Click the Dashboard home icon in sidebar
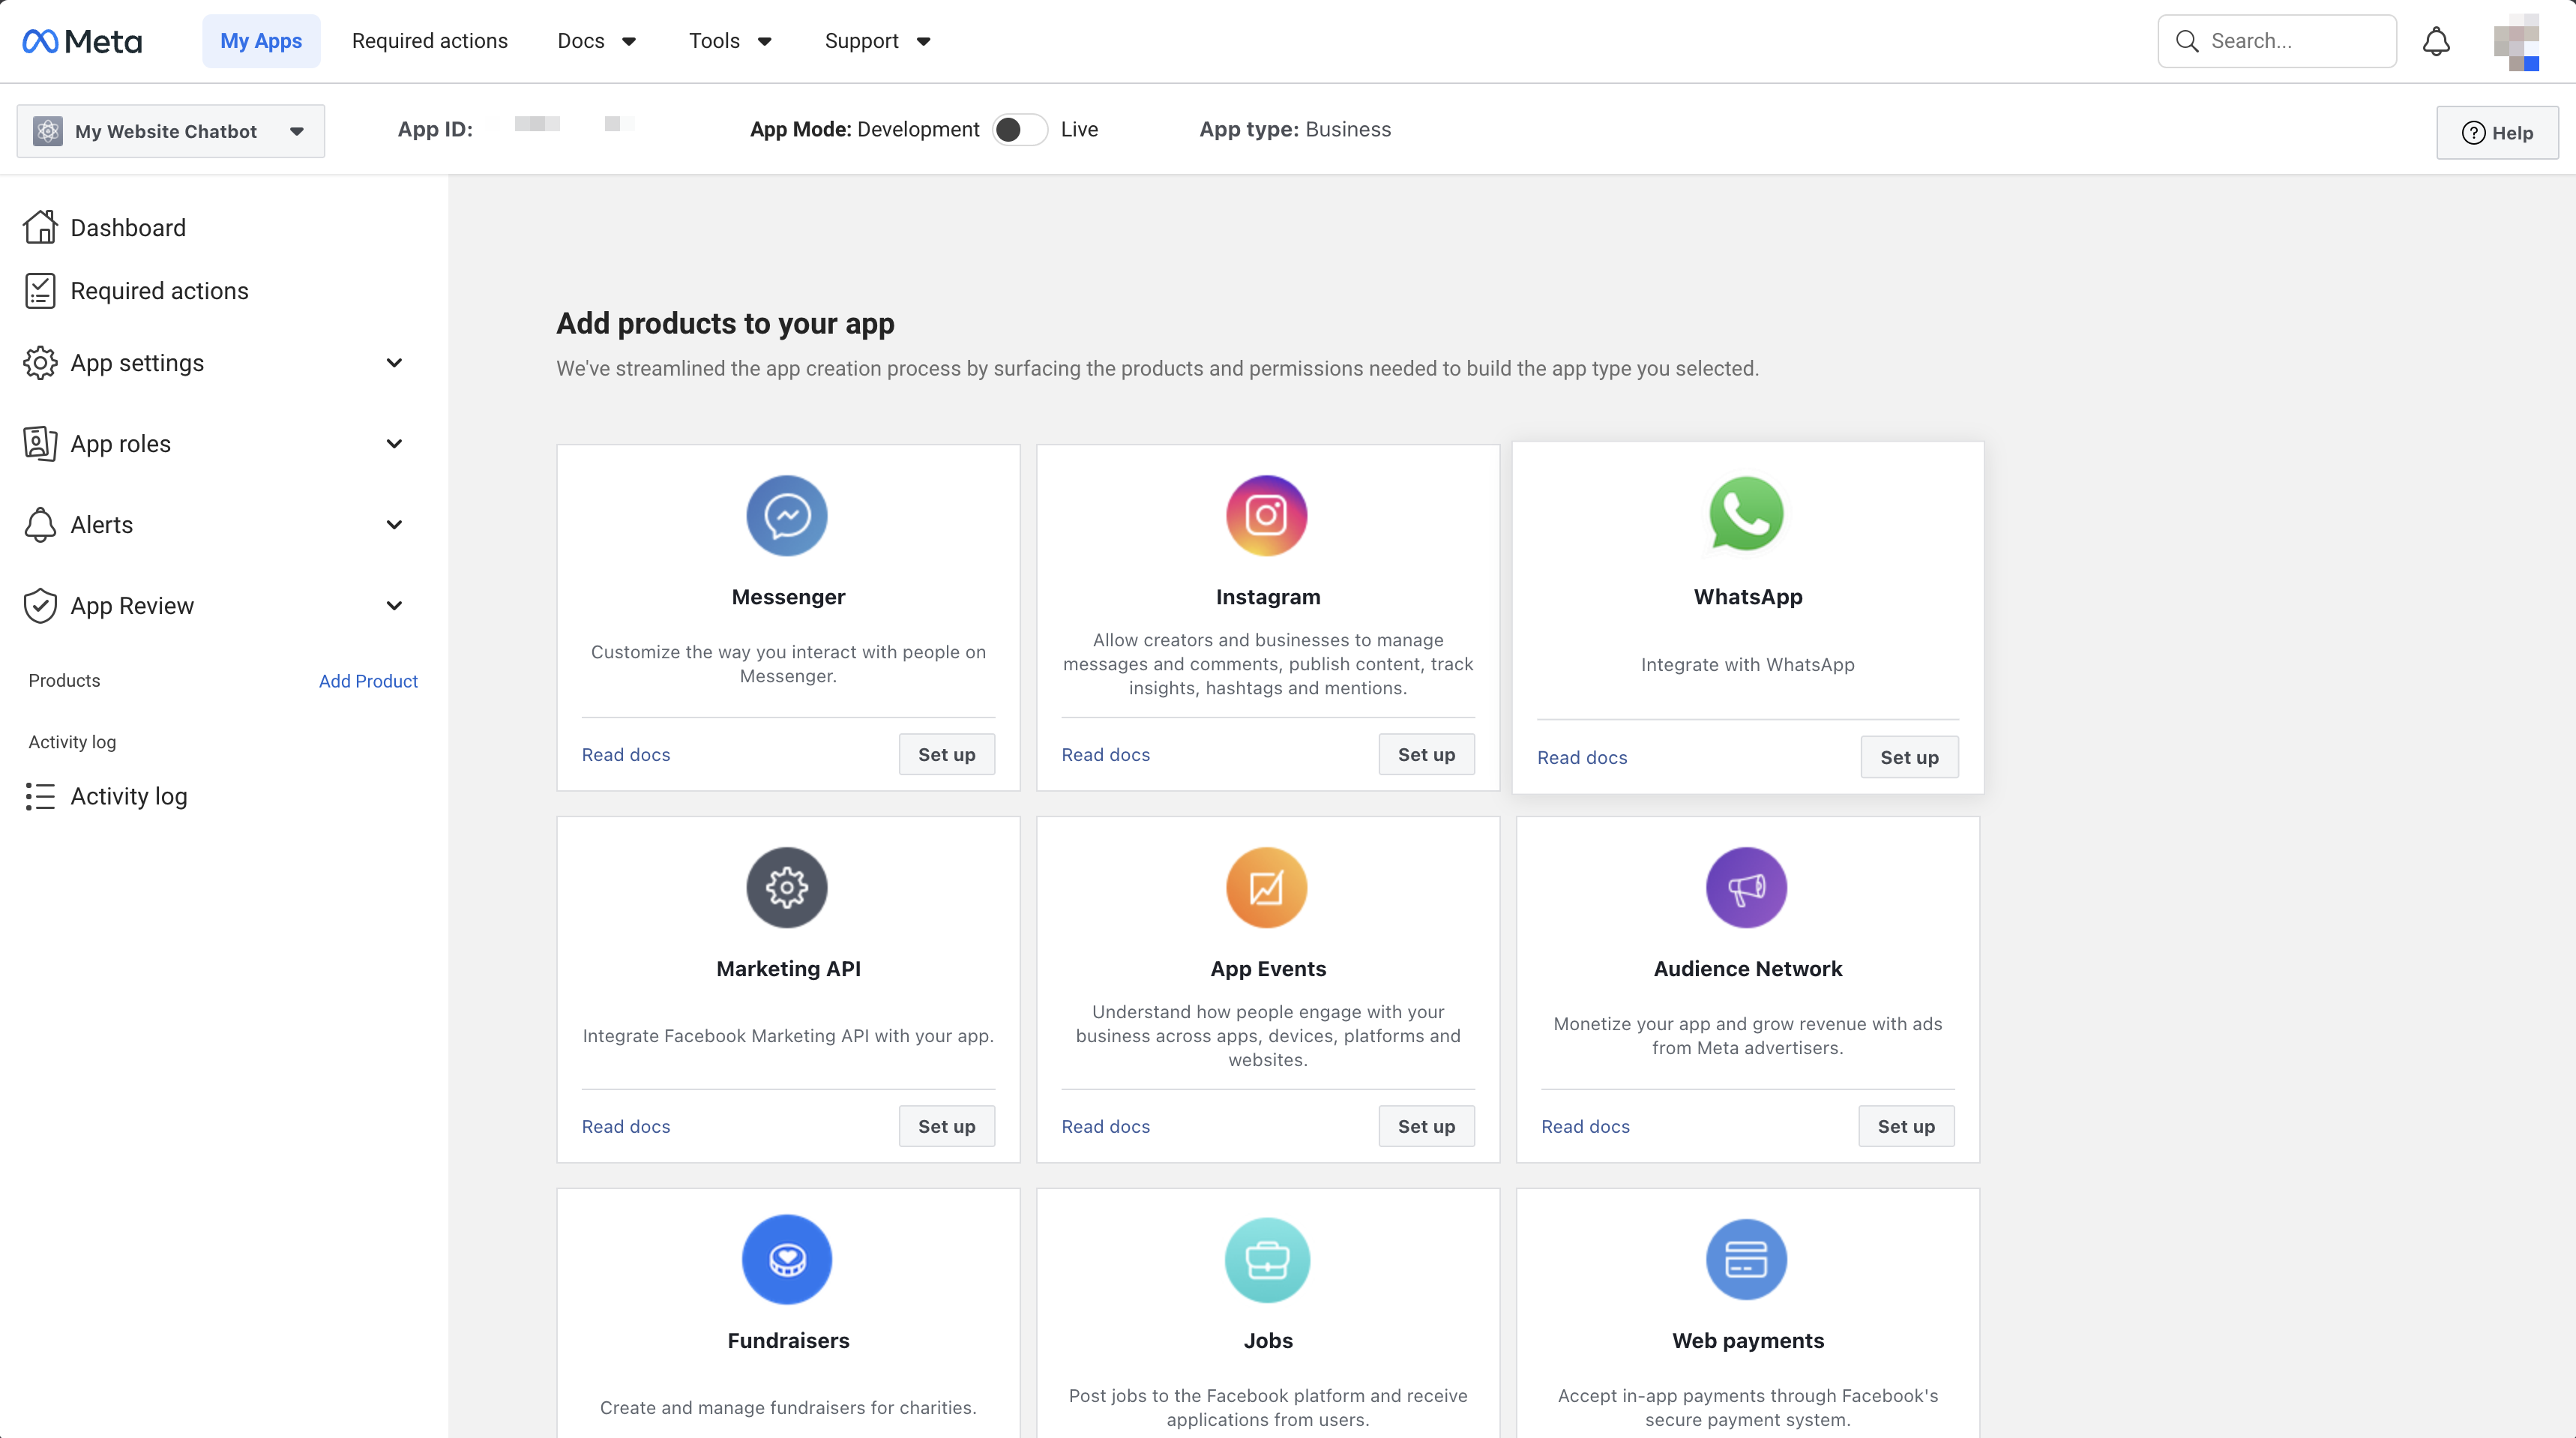The width and height of the screenshot is (2576, 1438). [x=40, y=227]
